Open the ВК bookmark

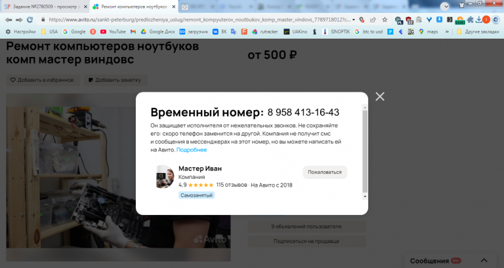[x=220, y=31]
